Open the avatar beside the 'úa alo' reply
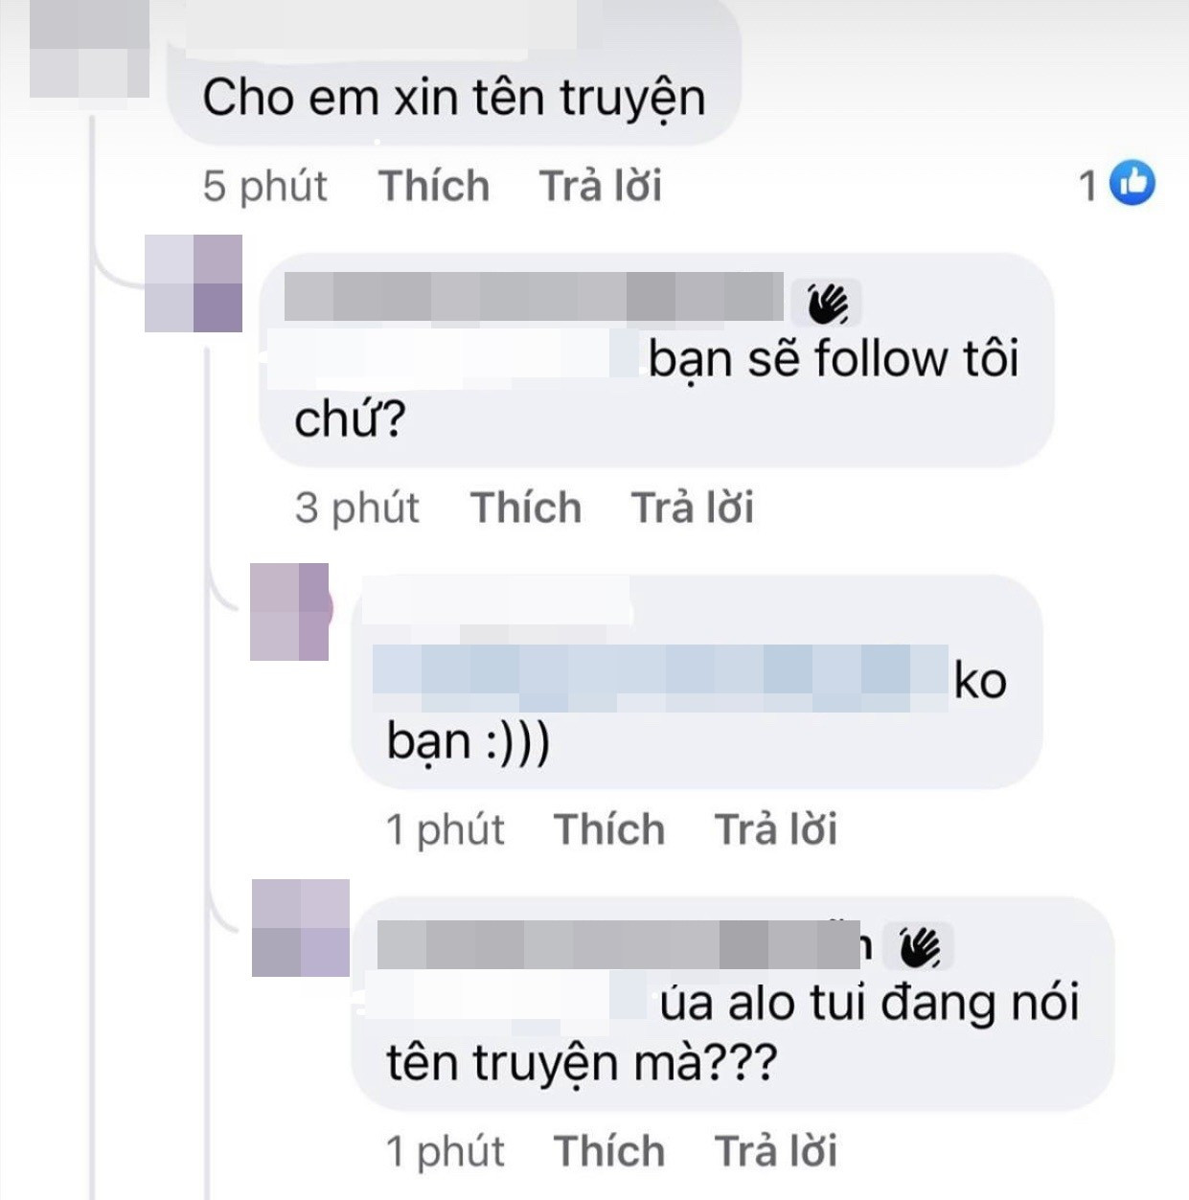The image size is (1189, 1200). click(300, 928)
